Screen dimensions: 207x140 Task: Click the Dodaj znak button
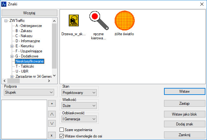coord(184,124)
